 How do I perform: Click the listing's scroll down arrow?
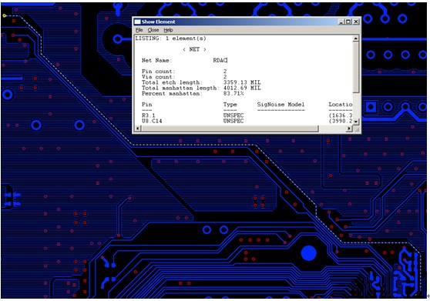click(x=356, y=122)
